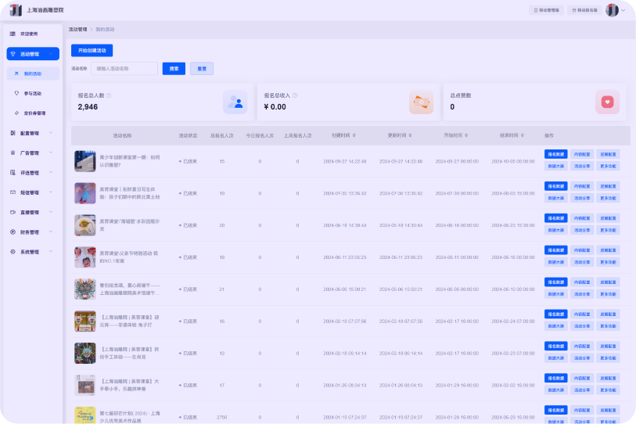The width and height of the screenshot is (636, 424).
Task: Click the ¥ 0.00 income value
Action: (275, 106)
